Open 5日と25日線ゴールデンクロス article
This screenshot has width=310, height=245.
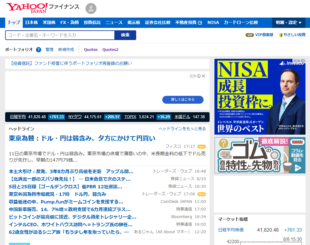pyautogui.click(x=66, y=187)
